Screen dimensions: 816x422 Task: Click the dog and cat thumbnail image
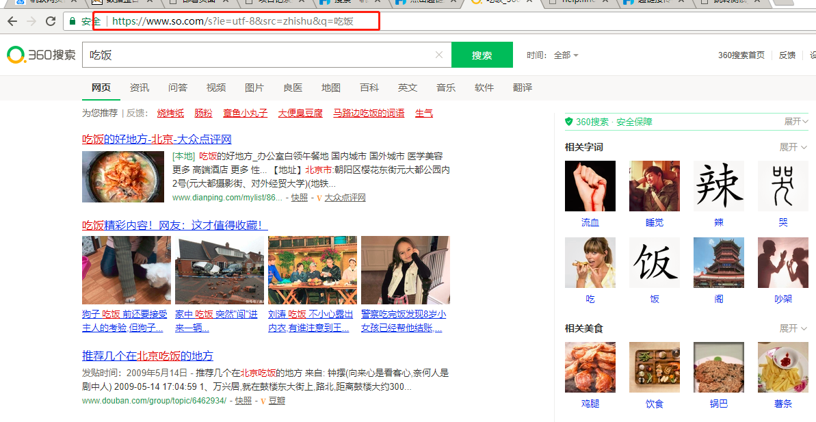pyautogui.click(x=127, y=270)
